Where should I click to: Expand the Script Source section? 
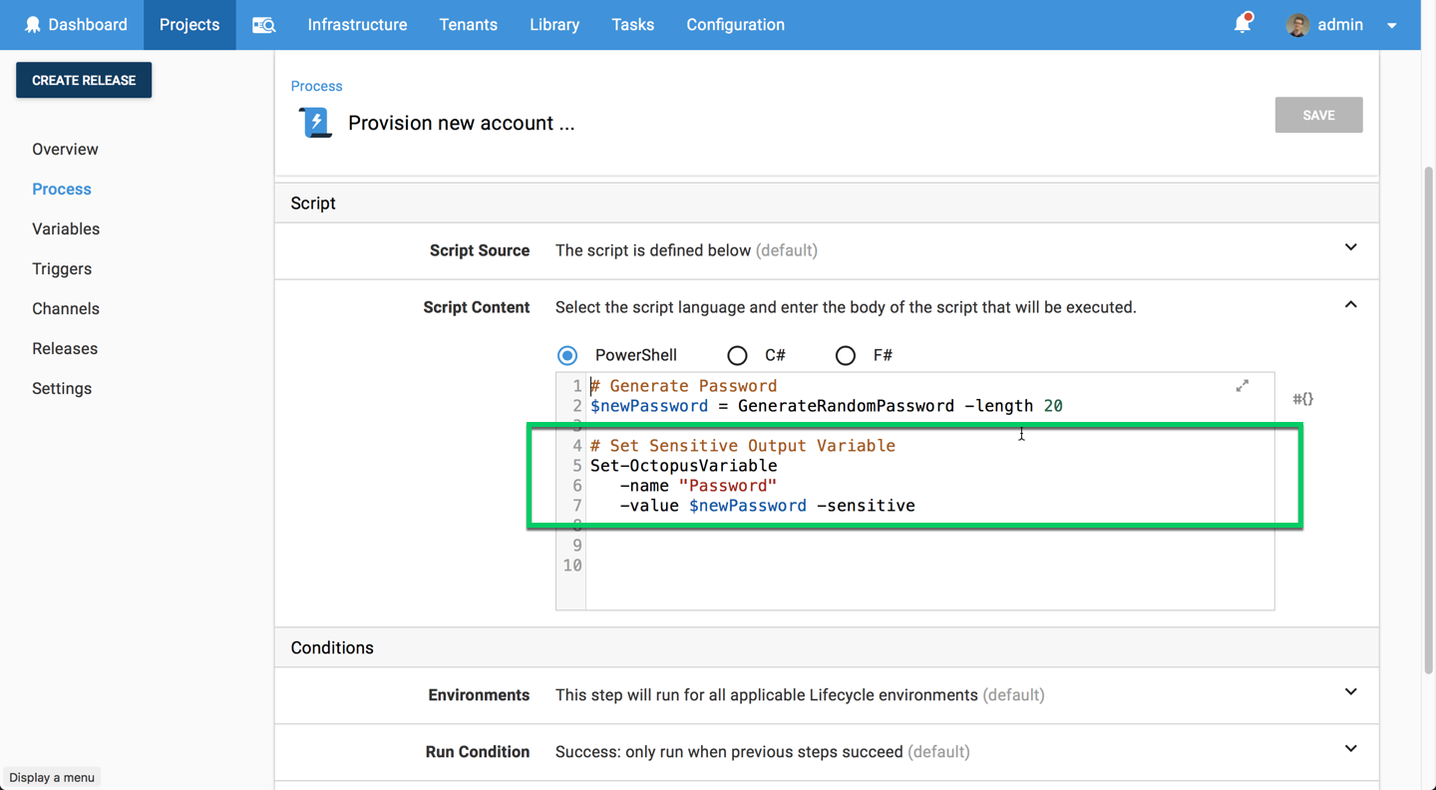click(x=1350, y=247)
